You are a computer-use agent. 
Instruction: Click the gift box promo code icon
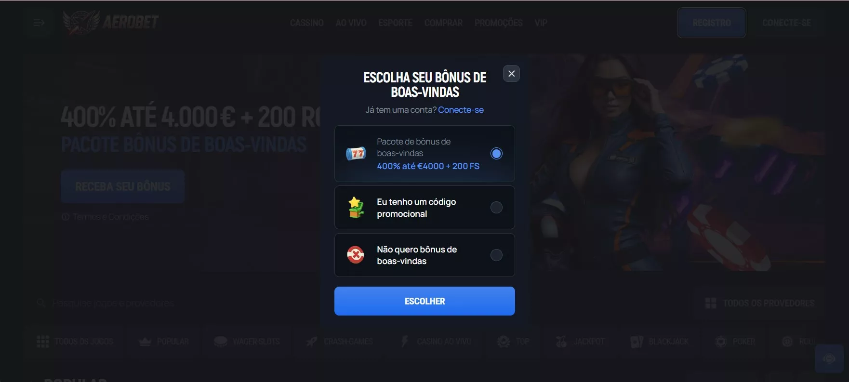[x=356, y=207]
